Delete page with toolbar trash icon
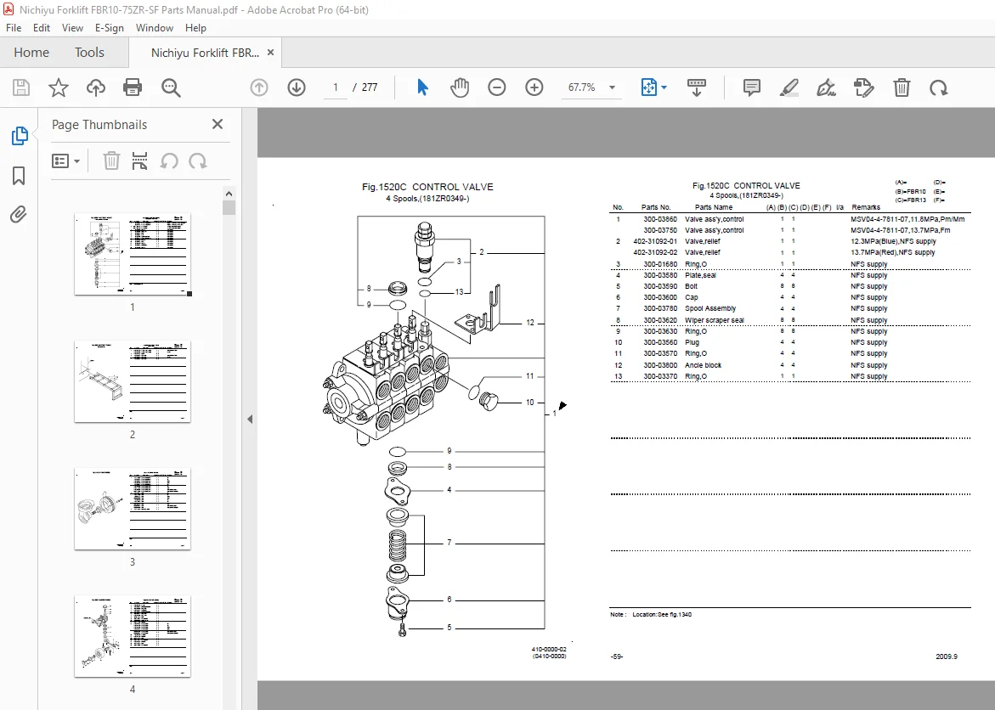The width and height of the screenshot is (995, 710). coord(902,87)
